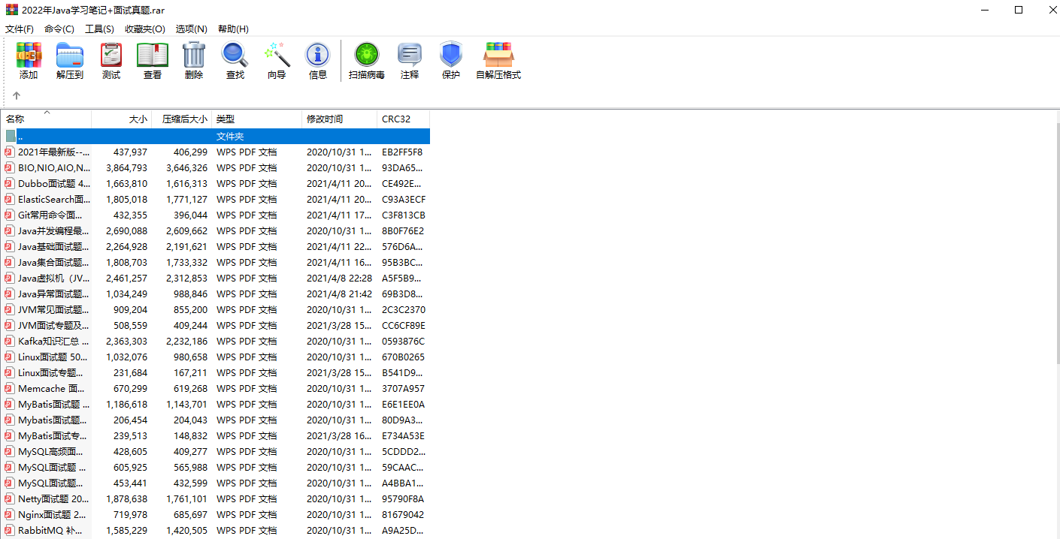
Task: Sort by CRC32 column header
Action: 404,119
